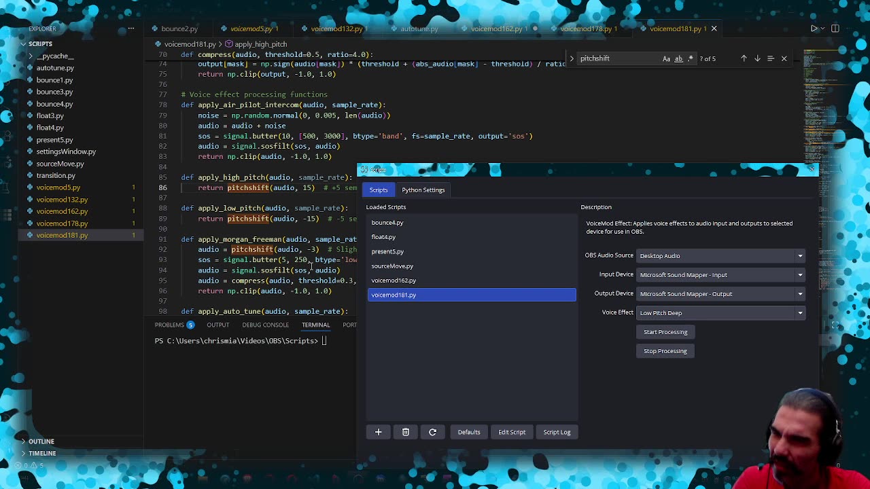This screenshot has width=870, height=489.
Task: Click the Stop Processing button
Action: (665, 351)
